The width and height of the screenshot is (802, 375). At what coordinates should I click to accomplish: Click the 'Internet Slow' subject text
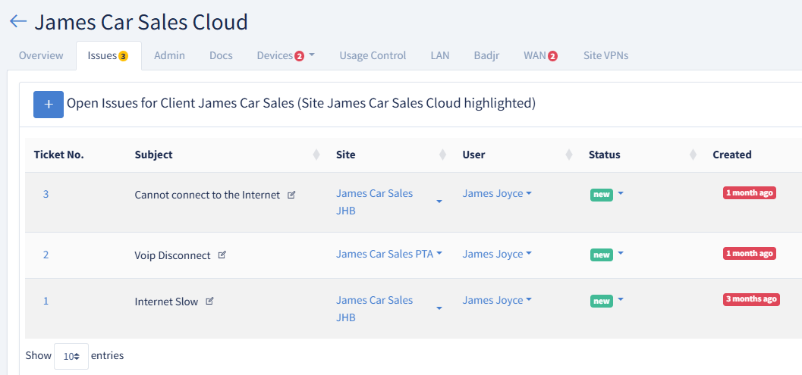coord(166,302)
